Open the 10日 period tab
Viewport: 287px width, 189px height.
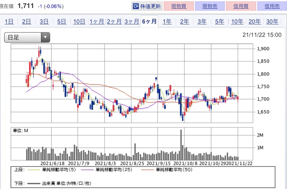[79, 21]
